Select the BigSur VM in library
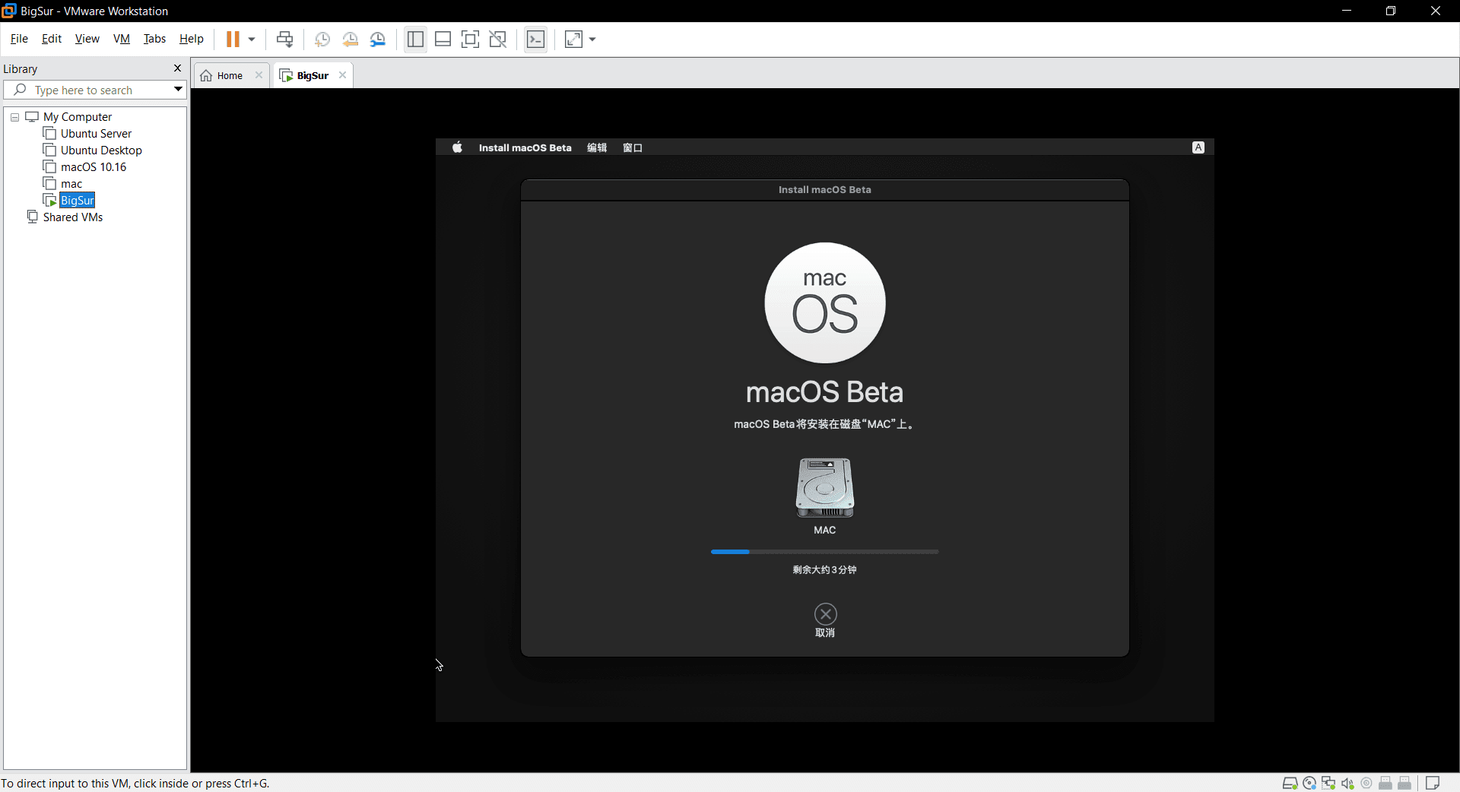 click(78, 201)
